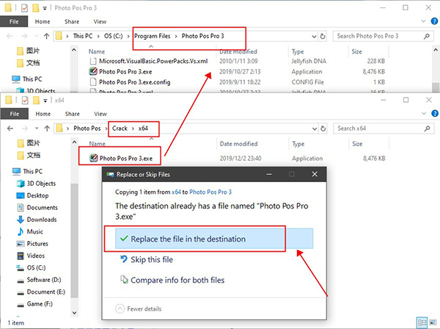Click x64 source link in dialog
Viewport: 440px width, 329px height.
coord(176,192)
